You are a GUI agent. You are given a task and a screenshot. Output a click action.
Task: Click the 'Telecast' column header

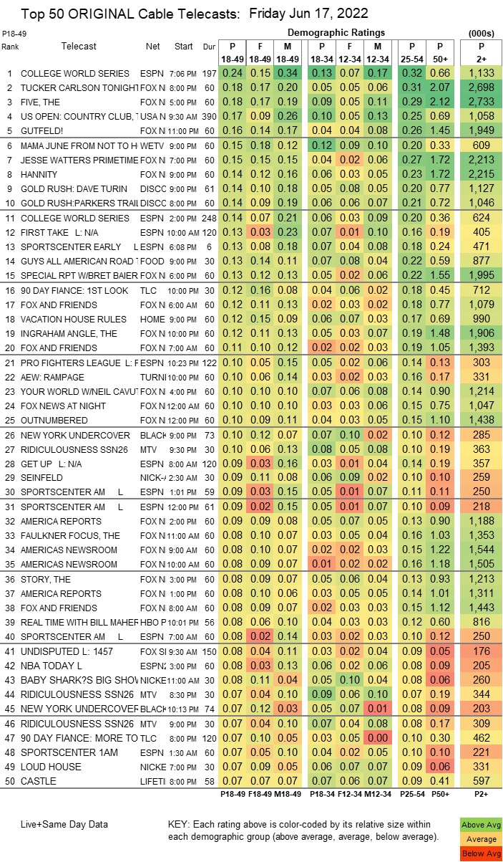(78, 46)
